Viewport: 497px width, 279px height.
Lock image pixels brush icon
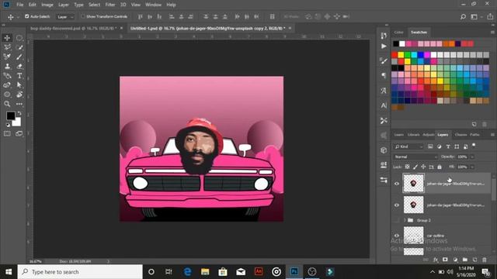click(x=415, y=167)
